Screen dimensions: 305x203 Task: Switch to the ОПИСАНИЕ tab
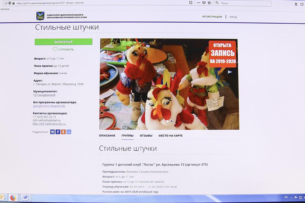point(107,136)
